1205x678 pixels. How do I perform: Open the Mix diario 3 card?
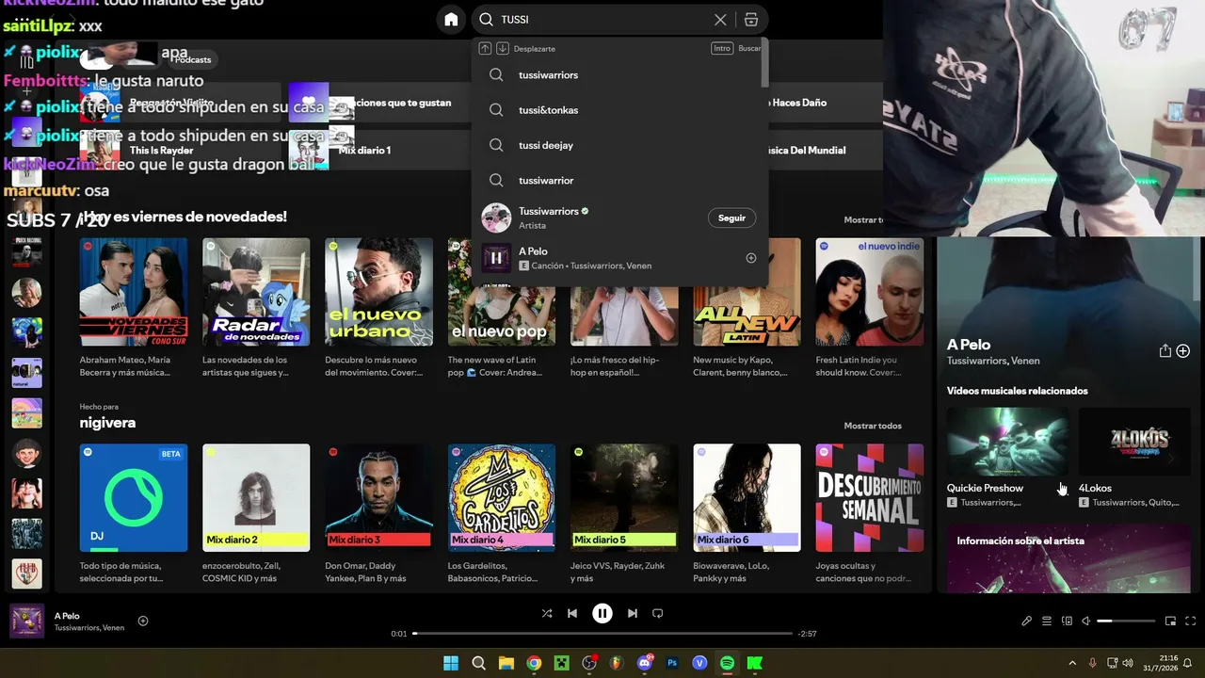[378, 514]
